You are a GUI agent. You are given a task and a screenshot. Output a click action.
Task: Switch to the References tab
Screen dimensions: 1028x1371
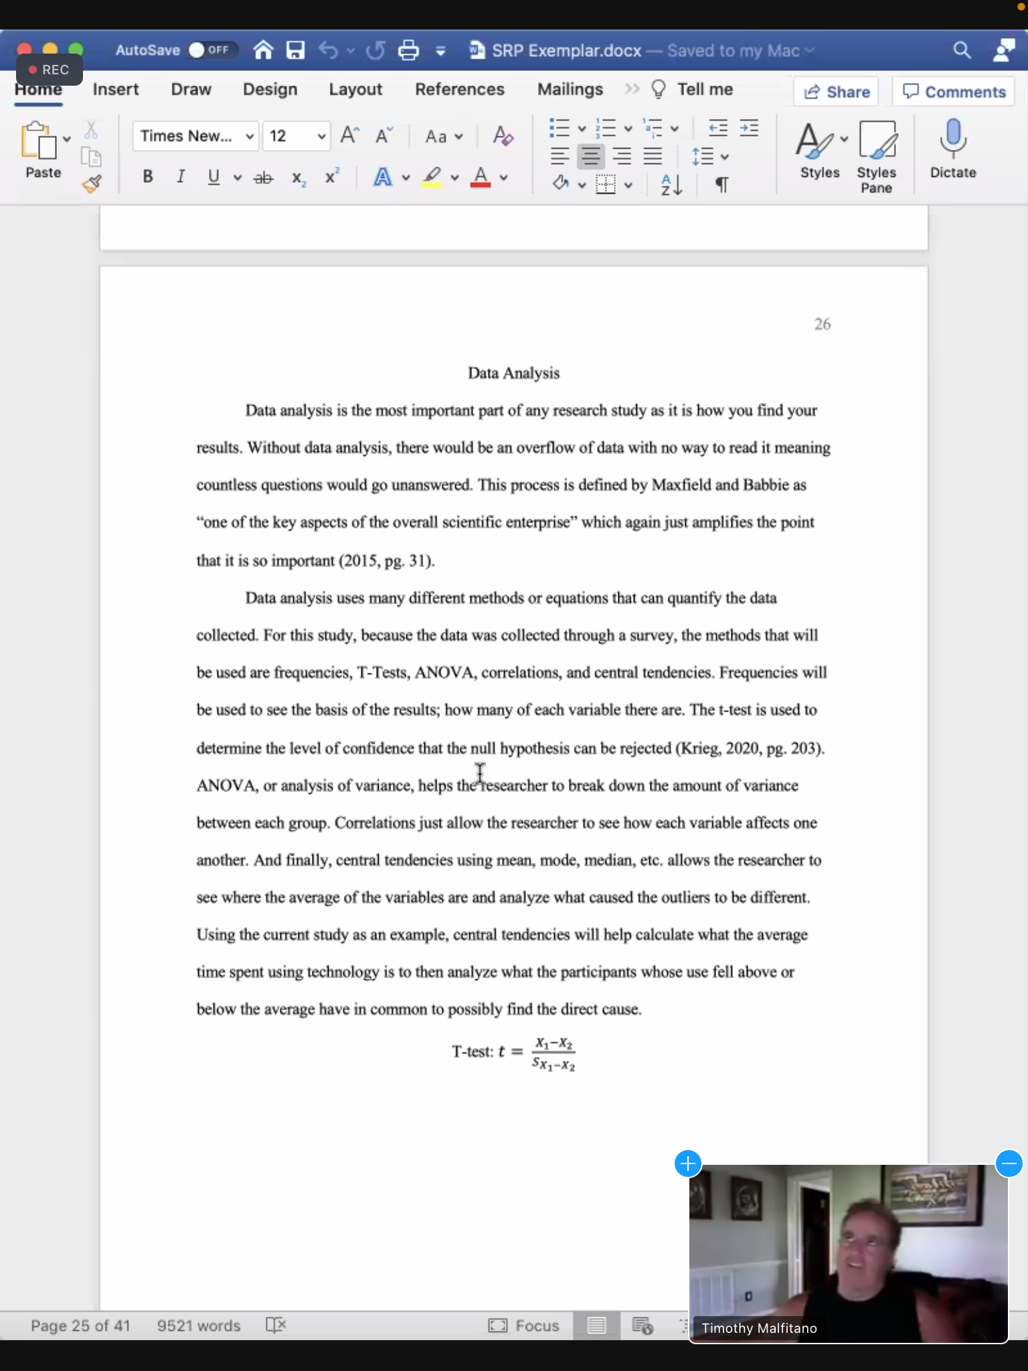pos(459,90)
